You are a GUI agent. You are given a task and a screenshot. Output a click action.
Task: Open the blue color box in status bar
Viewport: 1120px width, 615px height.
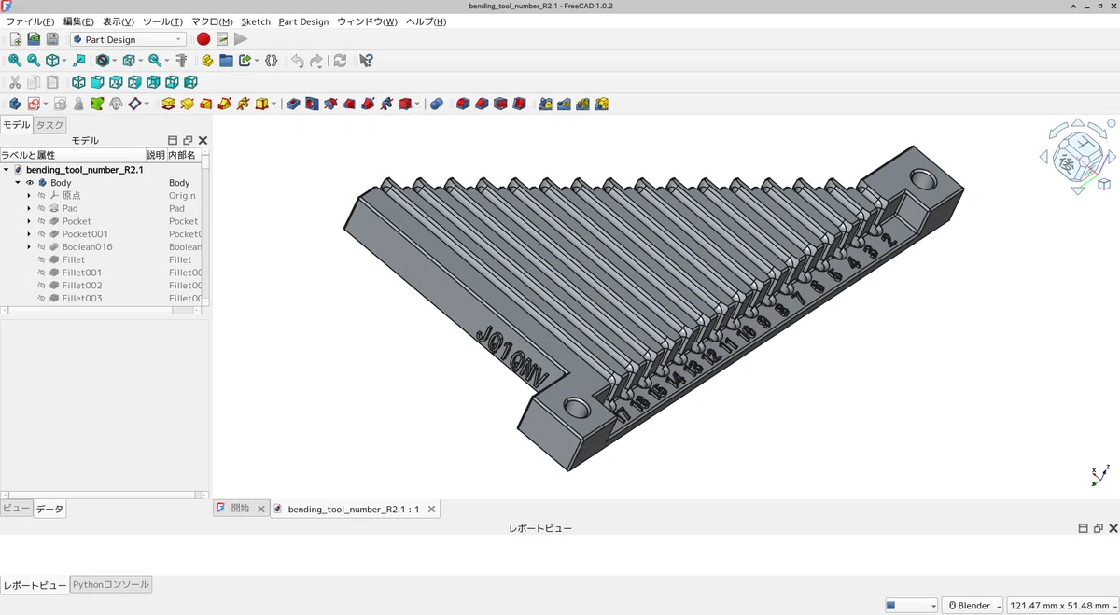tap(910, 606)
